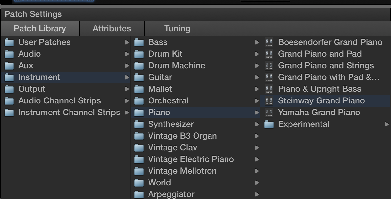Select the Boesendorfer Grand Piano patch
Image resolution: width=391 pixels, height=199 pixels.
coord(330,42)
